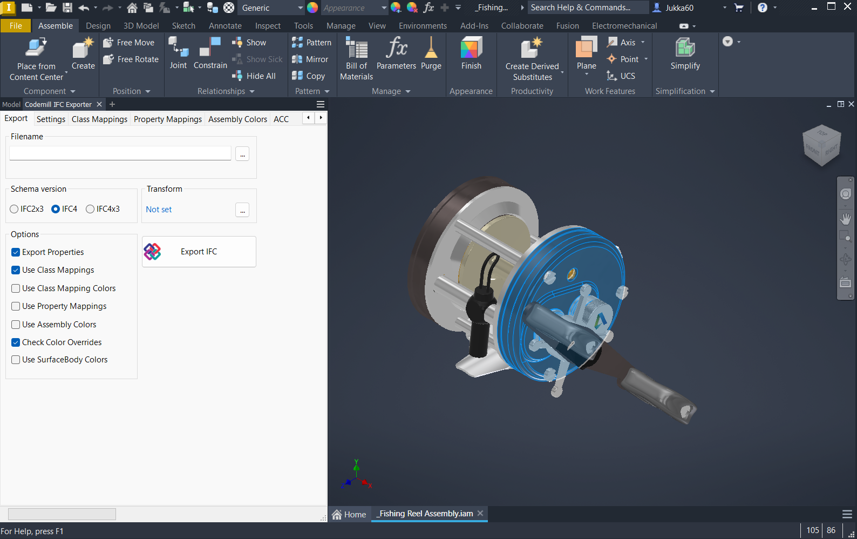Uncheck the Export Properties option
The image size is (857, 539).
[x=16, y=252]
